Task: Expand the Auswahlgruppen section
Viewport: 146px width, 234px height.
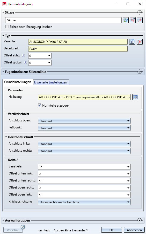Action: pos(140,220)
